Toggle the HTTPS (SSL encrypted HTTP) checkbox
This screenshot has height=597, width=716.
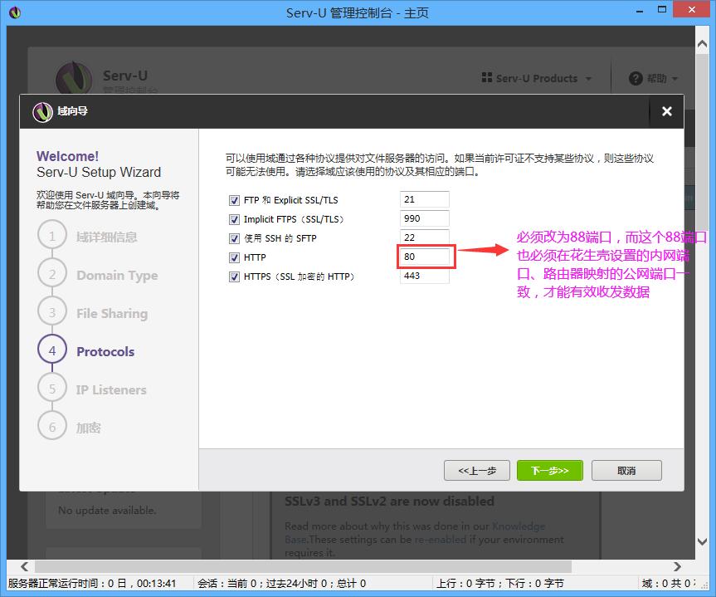click(x=234, y=277)
